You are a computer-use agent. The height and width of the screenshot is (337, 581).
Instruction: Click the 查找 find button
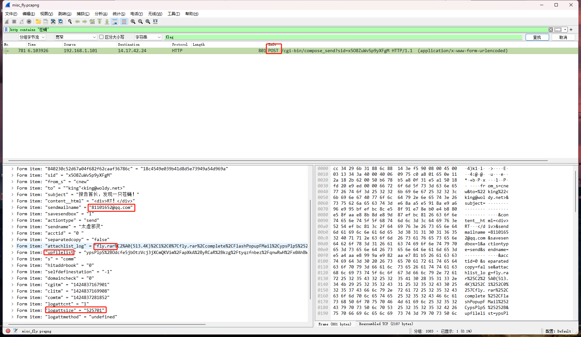pos(537,37)
